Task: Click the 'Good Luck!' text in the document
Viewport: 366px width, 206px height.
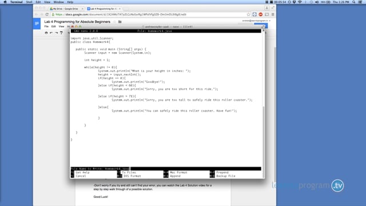Action: (x=101, y=197)
